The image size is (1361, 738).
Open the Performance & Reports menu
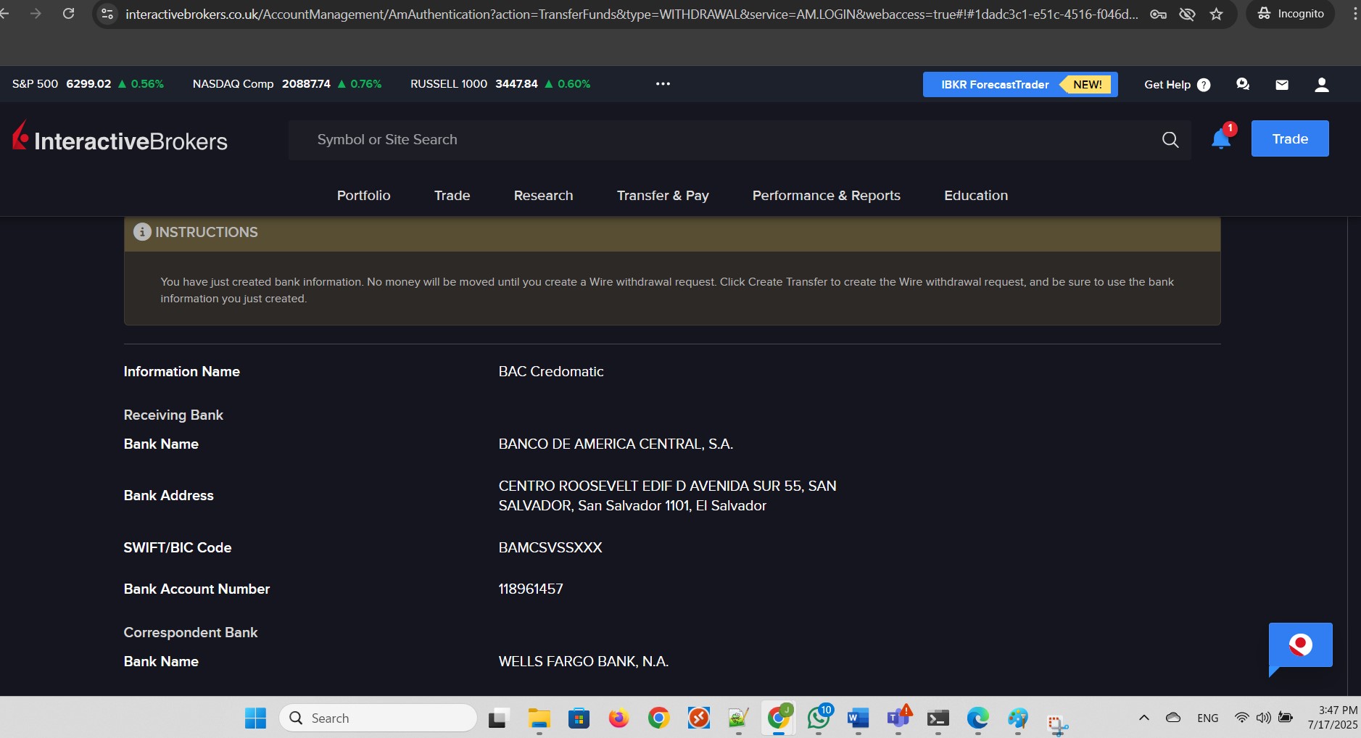(x=826, y=196)
